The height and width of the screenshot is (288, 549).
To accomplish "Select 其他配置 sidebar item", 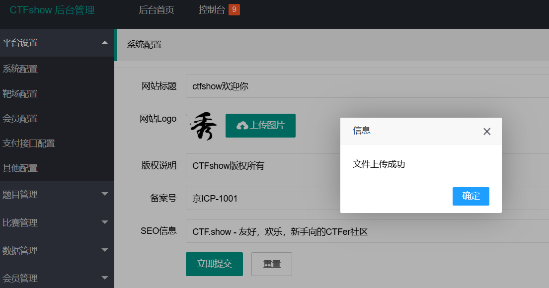I will point(20,168).
